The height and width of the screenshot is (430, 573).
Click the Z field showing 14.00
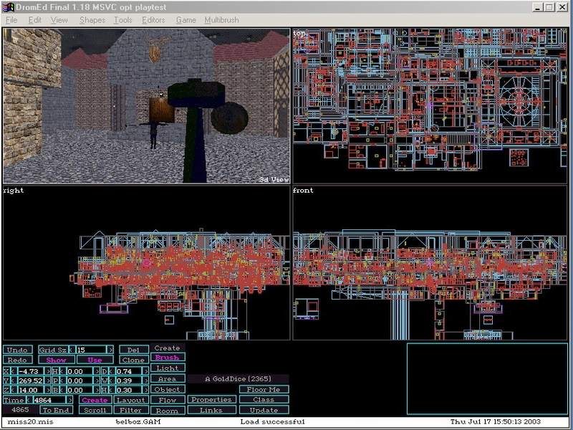click(x=31, y=390)
